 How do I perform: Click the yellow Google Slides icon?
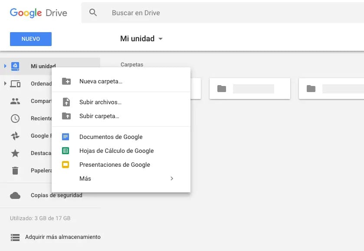coord(66,165)
